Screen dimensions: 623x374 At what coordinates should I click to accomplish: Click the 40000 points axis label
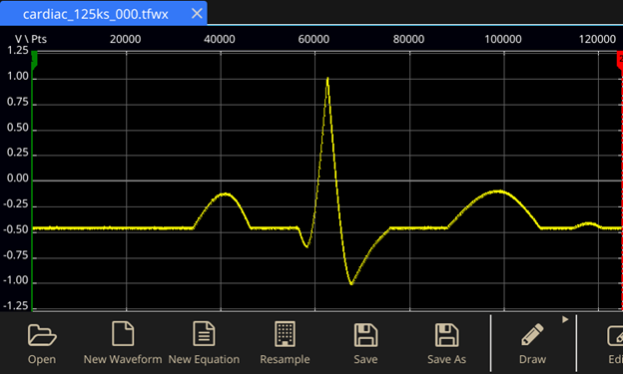[x=220, y=39]
